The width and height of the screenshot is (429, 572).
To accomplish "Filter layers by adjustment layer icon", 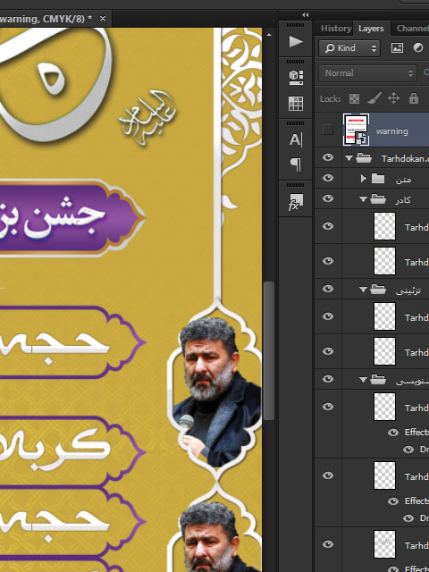I will tap(418, 48).
